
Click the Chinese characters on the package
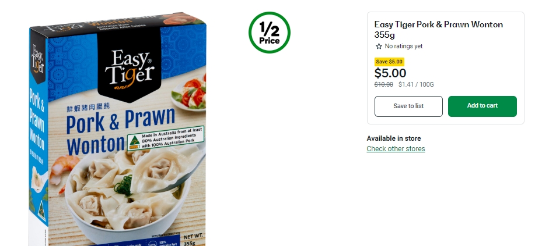click(88, 108)
